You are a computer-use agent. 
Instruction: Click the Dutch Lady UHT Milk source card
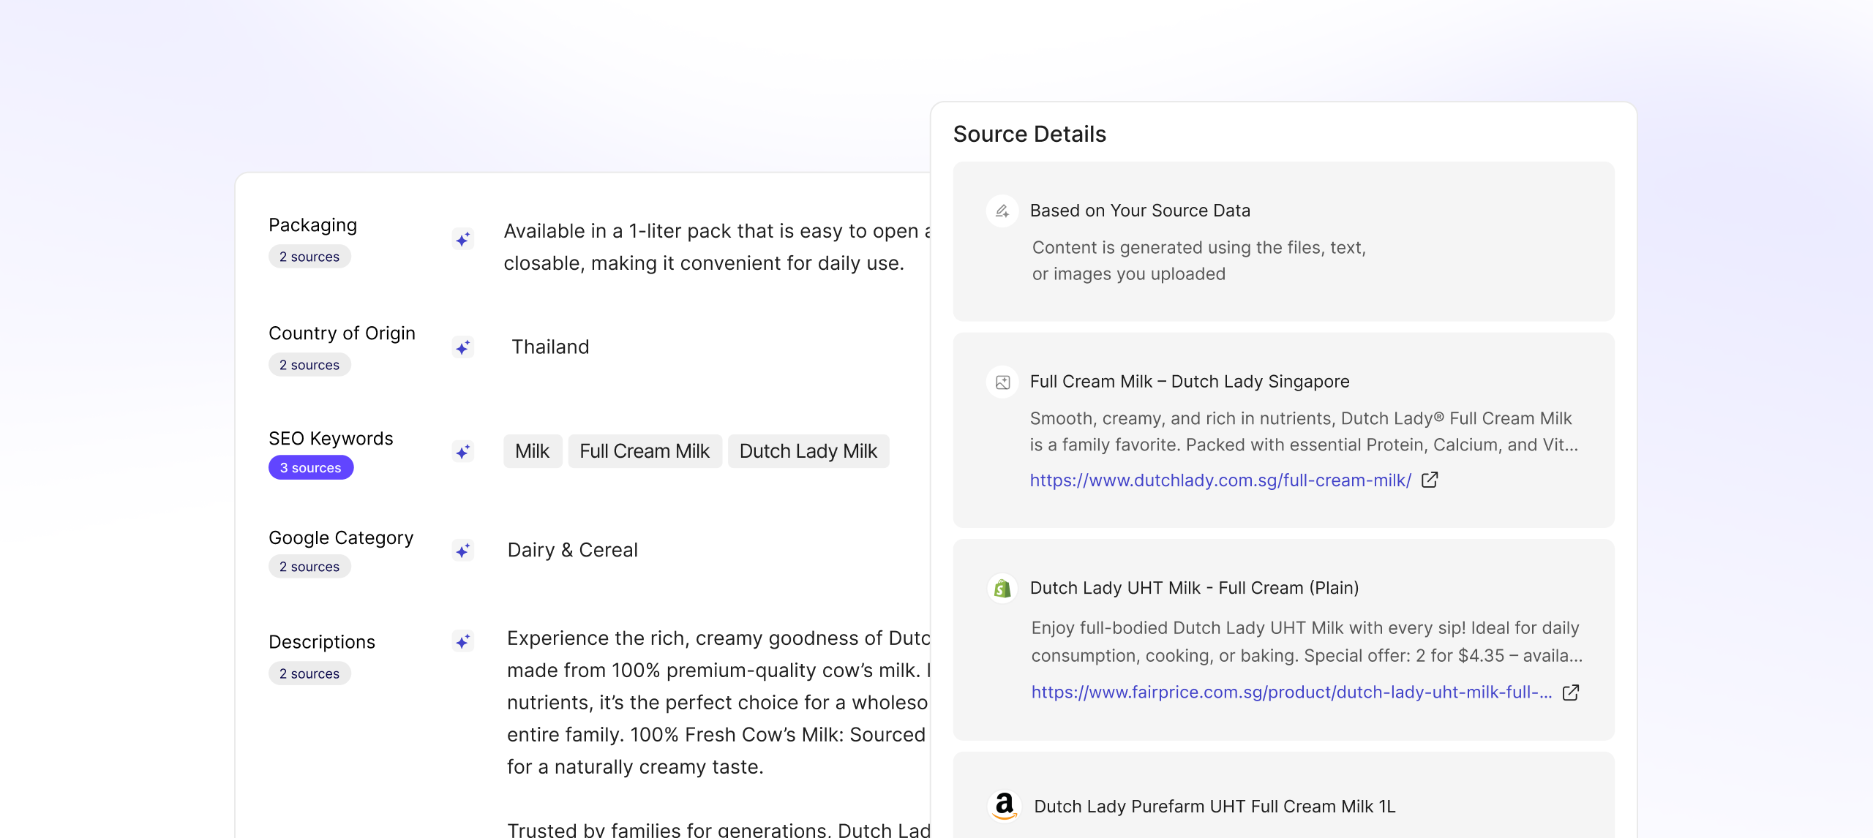[x=1283, y=641]
